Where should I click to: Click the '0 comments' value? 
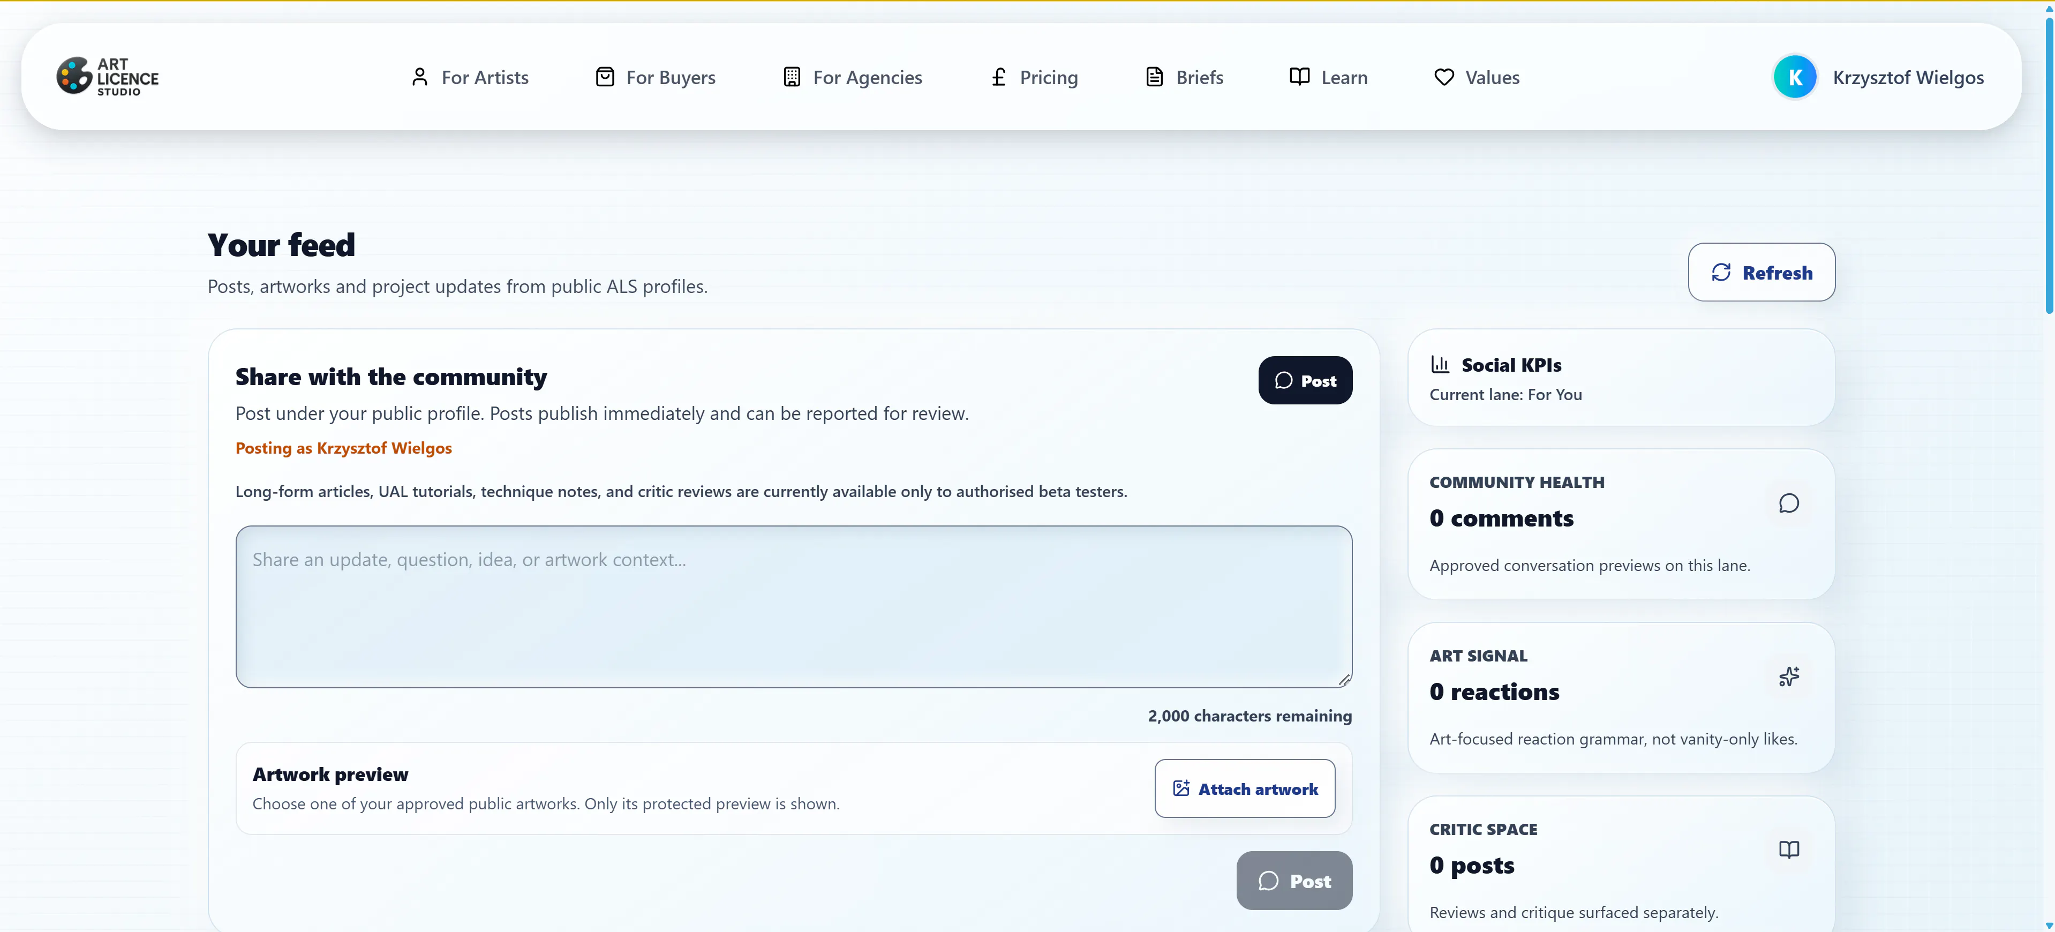[x=1501, y=518]
